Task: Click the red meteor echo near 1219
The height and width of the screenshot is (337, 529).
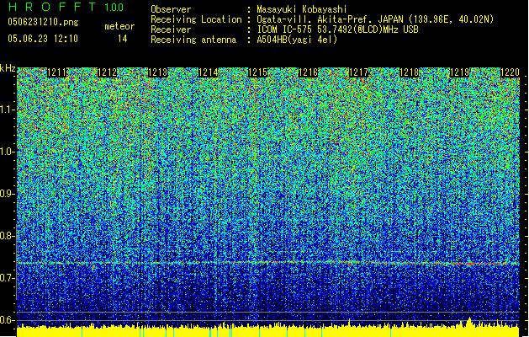Action: coord(469,263)
